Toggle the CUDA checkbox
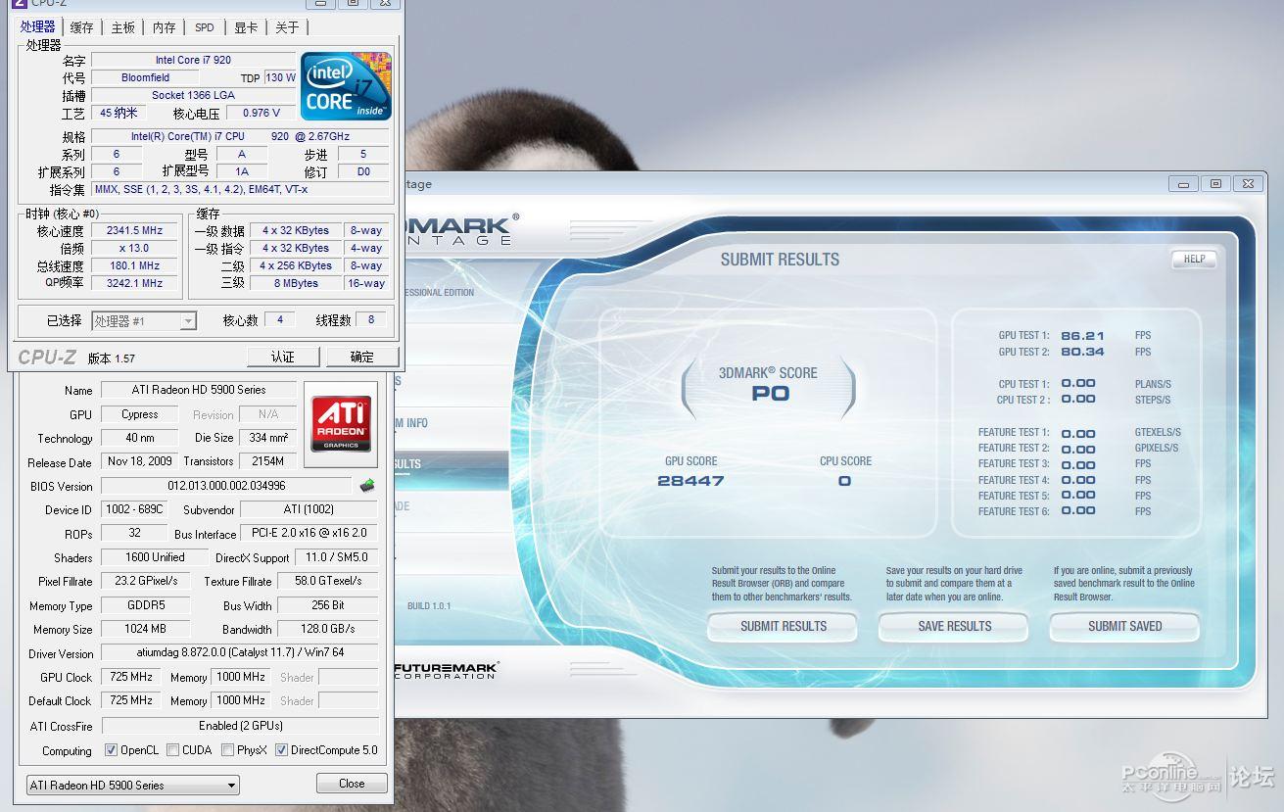1284x812 pixels. [x=172, y=750]
